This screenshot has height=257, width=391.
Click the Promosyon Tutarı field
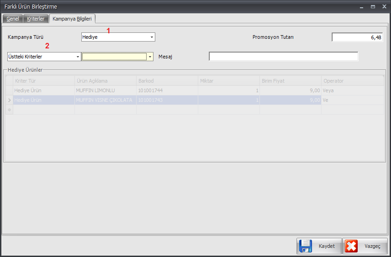click(357, 37)
